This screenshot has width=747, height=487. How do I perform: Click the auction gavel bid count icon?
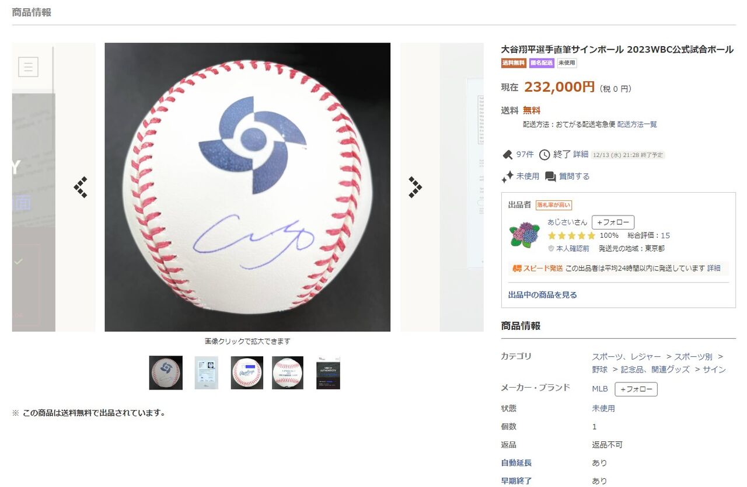(507, 154)
